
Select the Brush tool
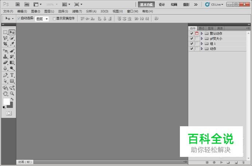point(12,51)
